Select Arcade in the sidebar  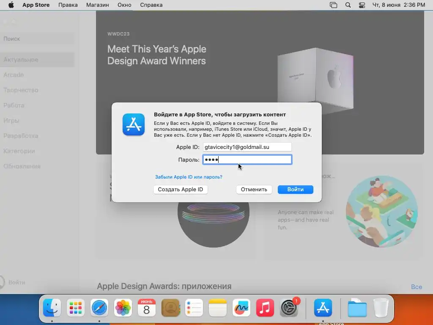click(37, 75)
